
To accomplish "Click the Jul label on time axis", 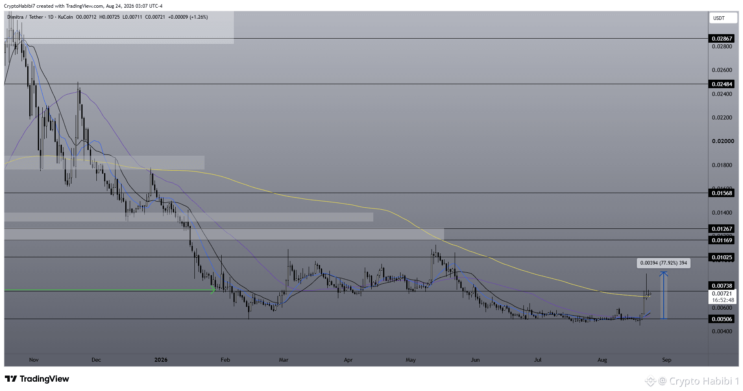I will point(538,360).
